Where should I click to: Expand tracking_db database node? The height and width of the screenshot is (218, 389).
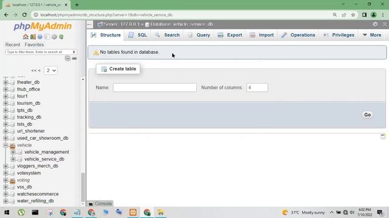(5, 117)
